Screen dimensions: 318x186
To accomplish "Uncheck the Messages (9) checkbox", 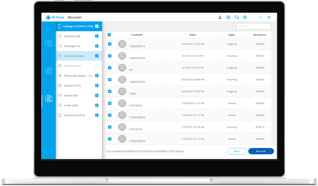I will [97, 46].
